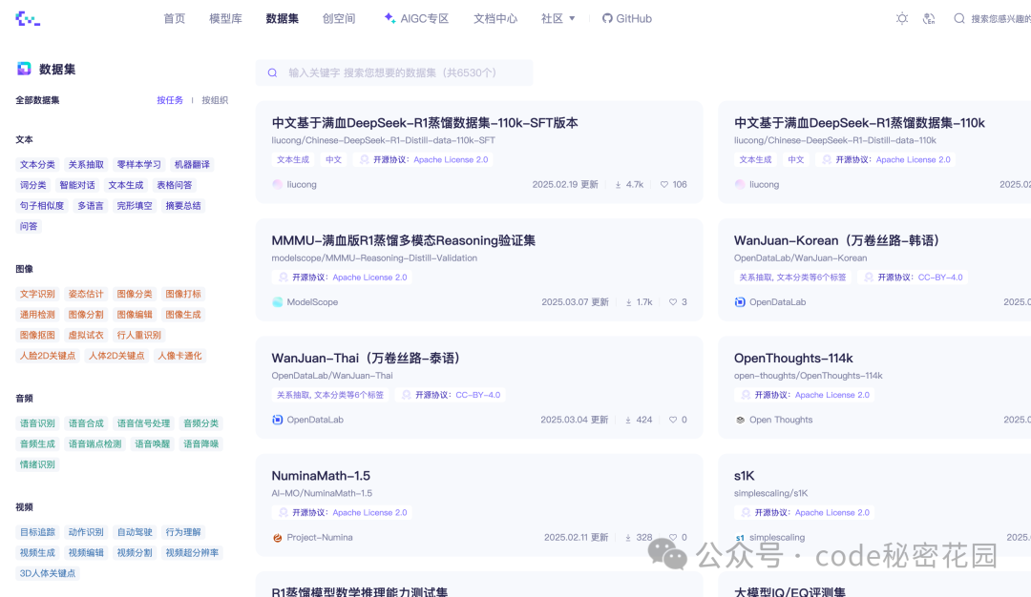
Task: Click the ModelScope logo in header
Action: tap(28, 18)
